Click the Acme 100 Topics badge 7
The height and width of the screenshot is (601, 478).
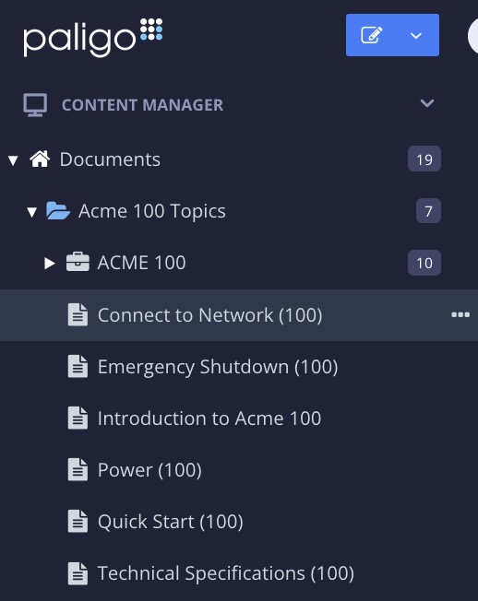coord(428,211)
